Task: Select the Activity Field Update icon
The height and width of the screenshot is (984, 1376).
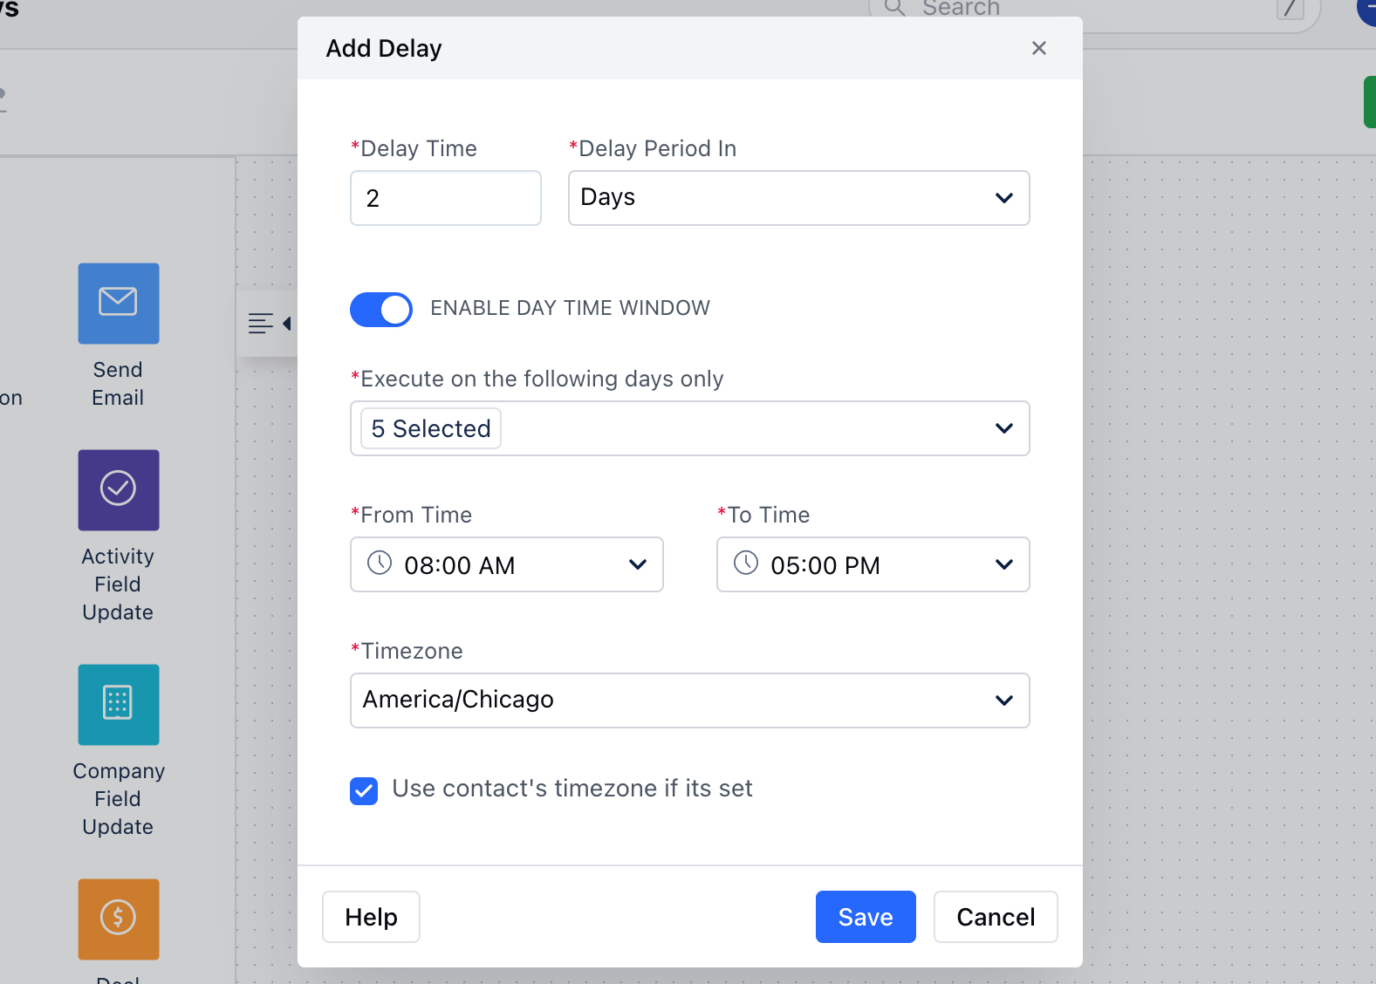Action: 119,490
